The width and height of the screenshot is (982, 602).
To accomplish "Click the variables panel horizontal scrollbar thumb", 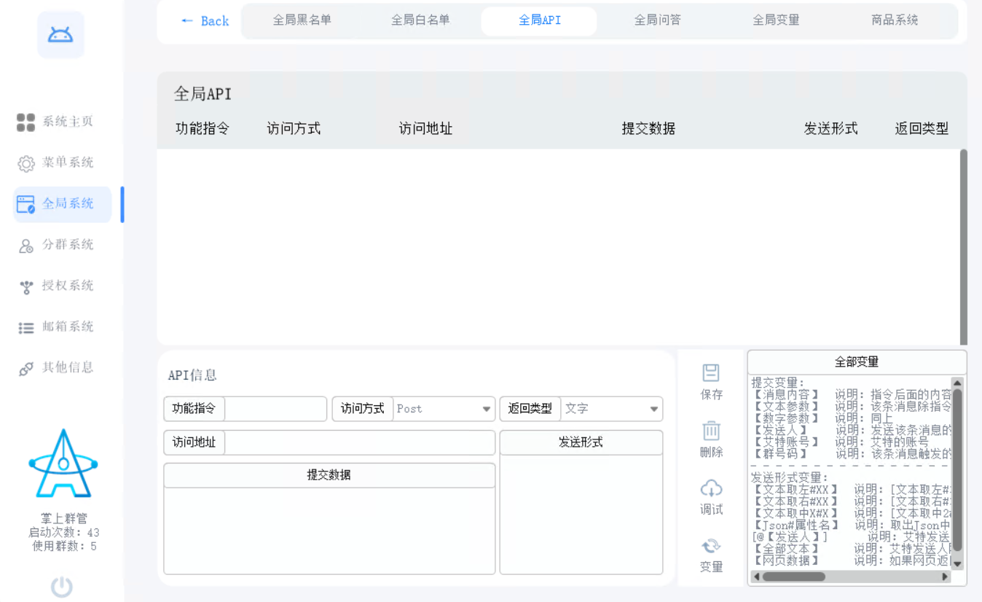I will click(x=793, y=576).
